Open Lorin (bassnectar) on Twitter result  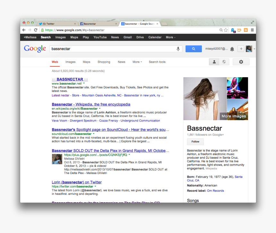tap(77, 182)
